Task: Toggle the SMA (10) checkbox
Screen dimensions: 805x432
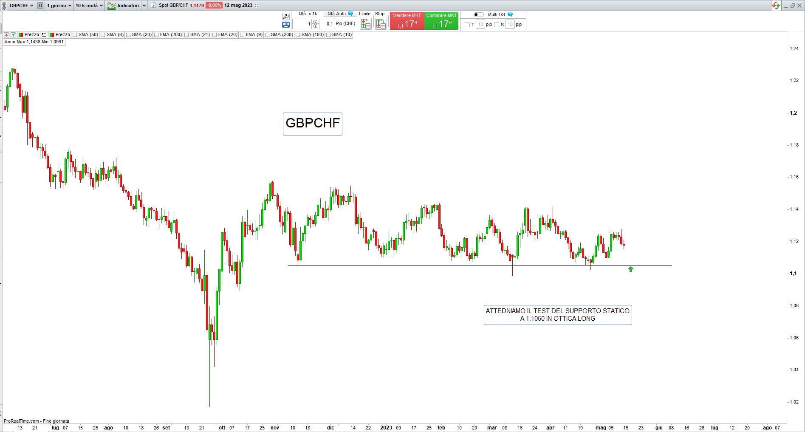Action: (328, 35)
